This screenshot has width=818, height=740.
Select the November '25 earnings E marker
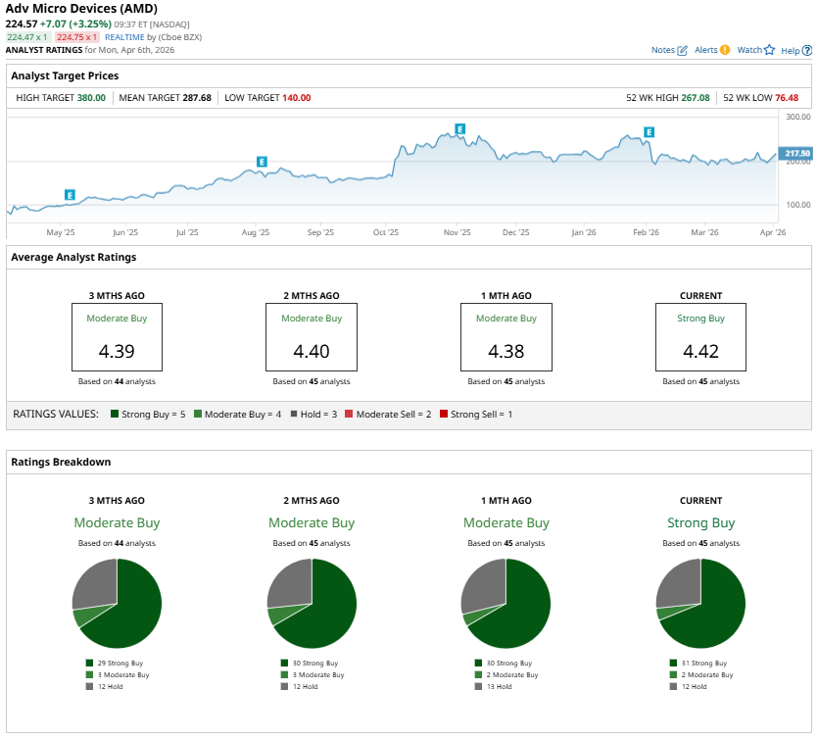[459, 129]
